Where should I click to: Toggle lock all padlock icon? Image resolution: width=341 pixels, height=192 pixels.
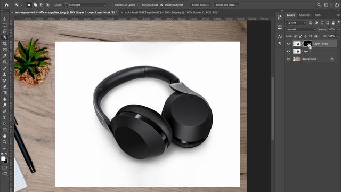pos(316,36)
